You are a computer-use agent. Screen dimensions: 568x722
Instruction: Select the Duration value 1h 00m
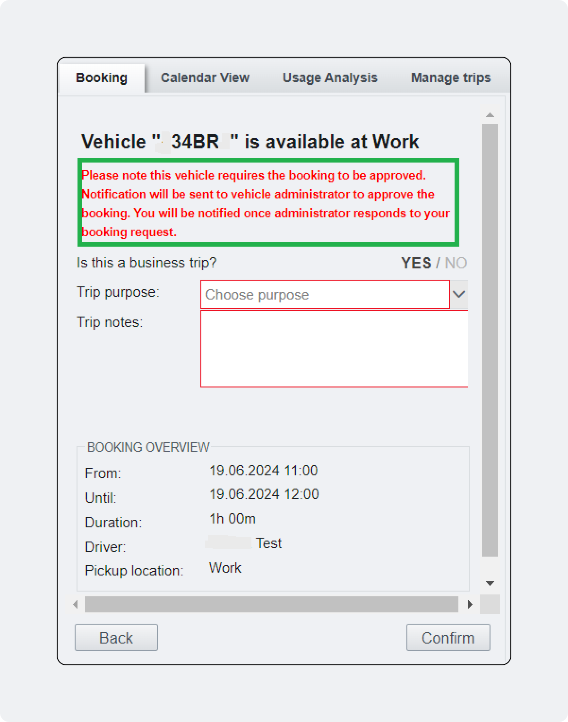pos(232,519)
